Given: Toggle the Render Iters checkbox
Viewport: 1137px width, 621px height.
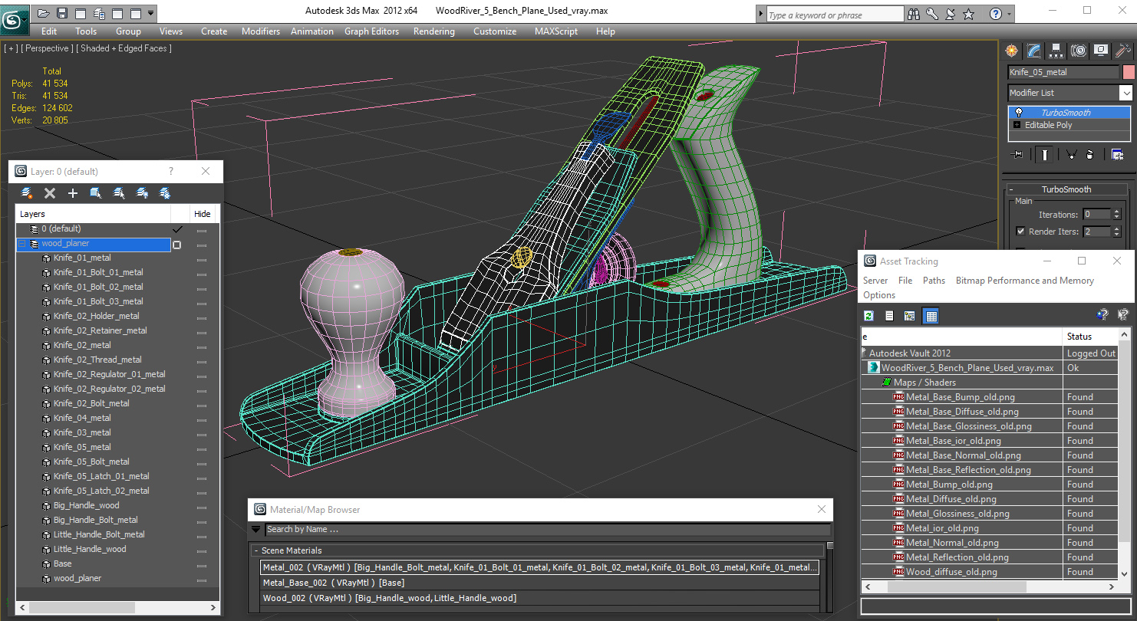Looking at the screenshot, I should (1020, 232).
